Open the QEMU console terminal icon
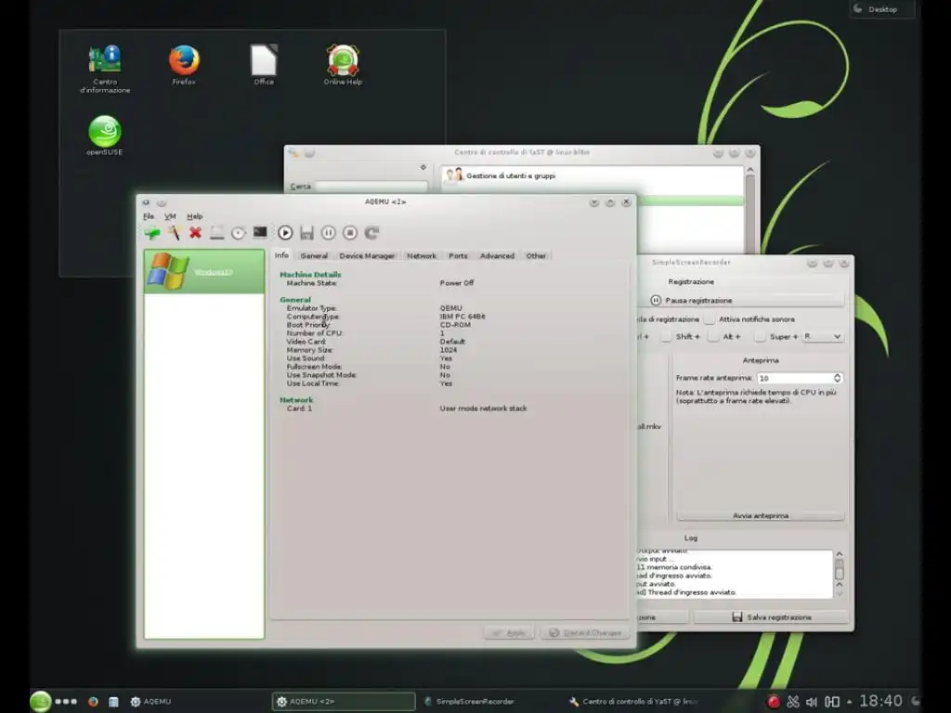 point(260,232)
